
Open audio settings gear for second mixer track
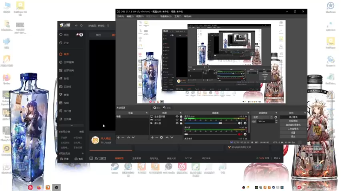(x=245, y=134)
